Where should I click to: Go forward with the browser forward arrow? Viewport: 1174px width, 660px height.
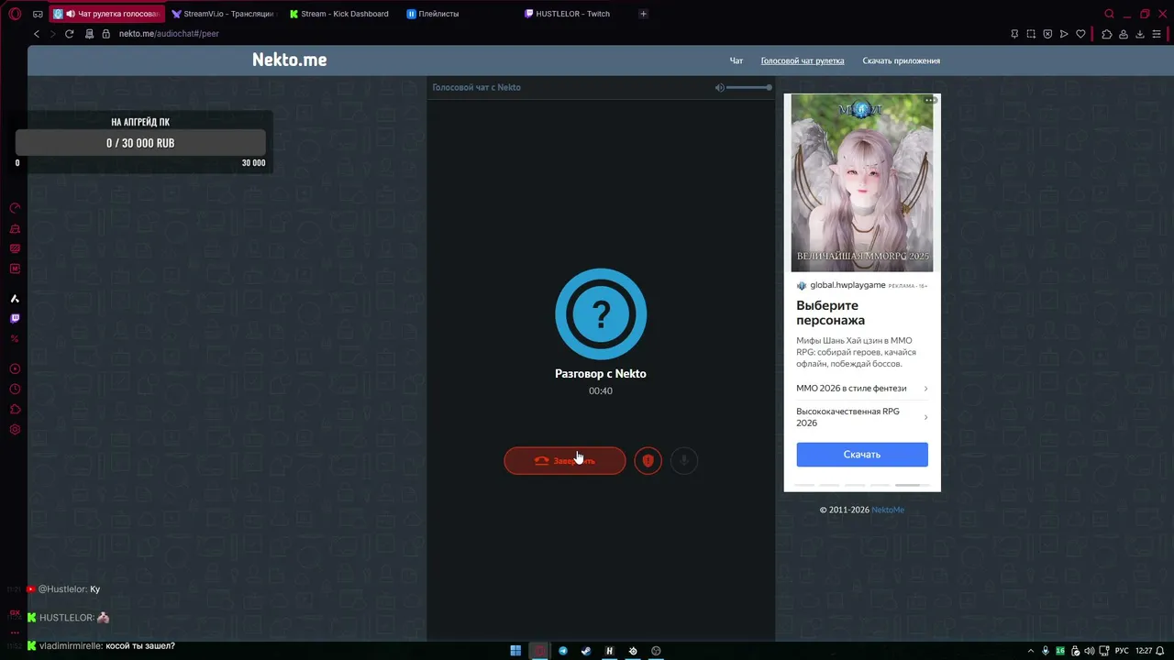click(x=52, y=34)
